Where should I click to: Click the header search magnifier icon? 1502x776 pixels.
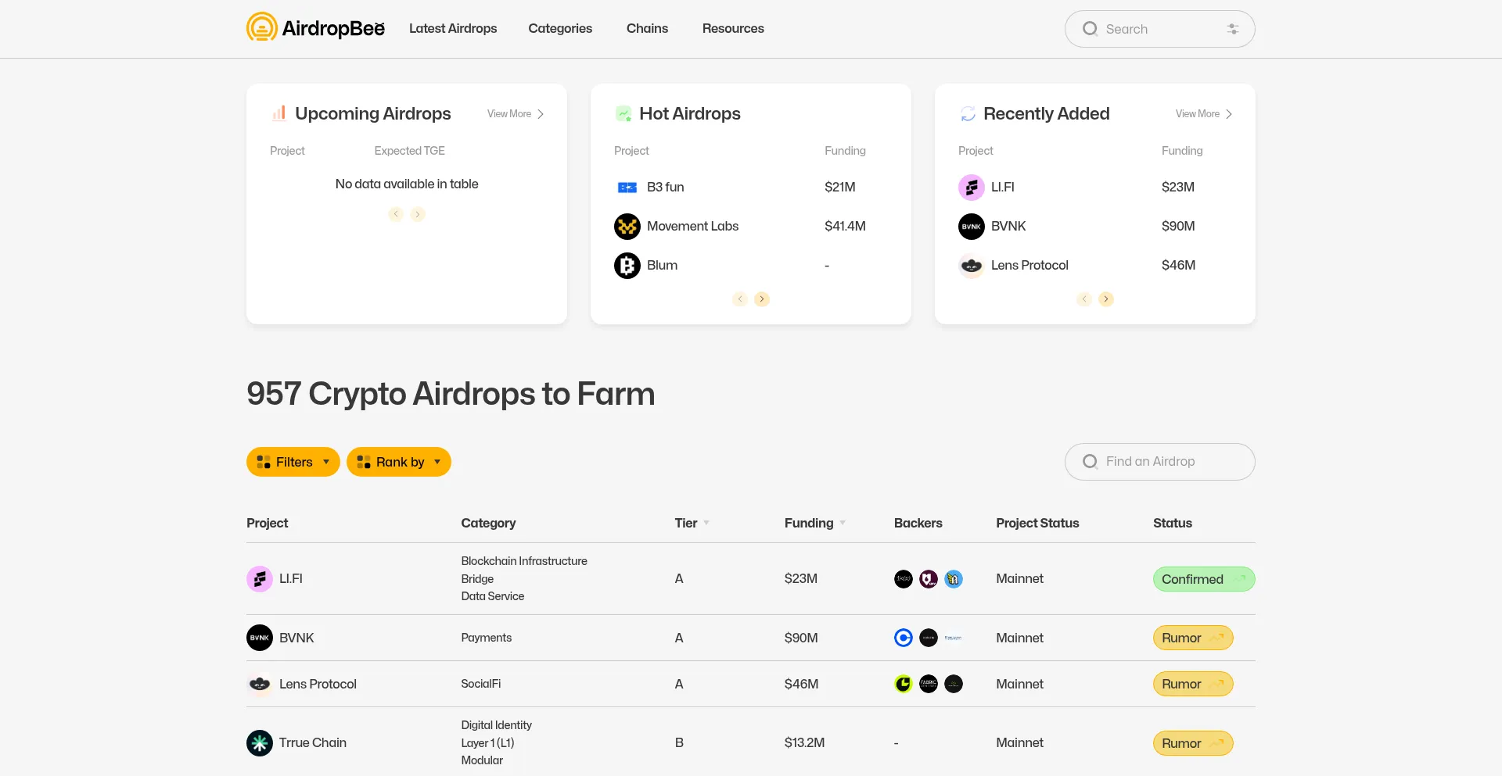coord(1090,29)
